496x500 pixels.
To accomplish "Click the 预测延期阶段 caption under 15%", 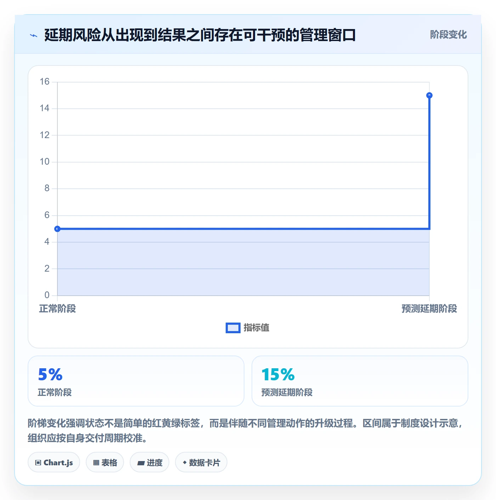I will 287,392.
